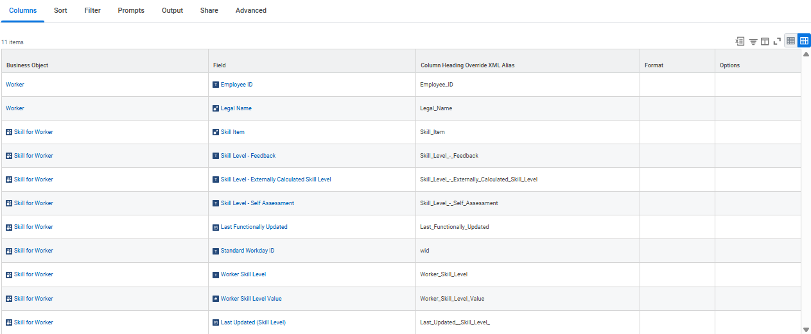811x334 pixels.
Task: Open the Employee ID field link
Action: coord(237,85)
